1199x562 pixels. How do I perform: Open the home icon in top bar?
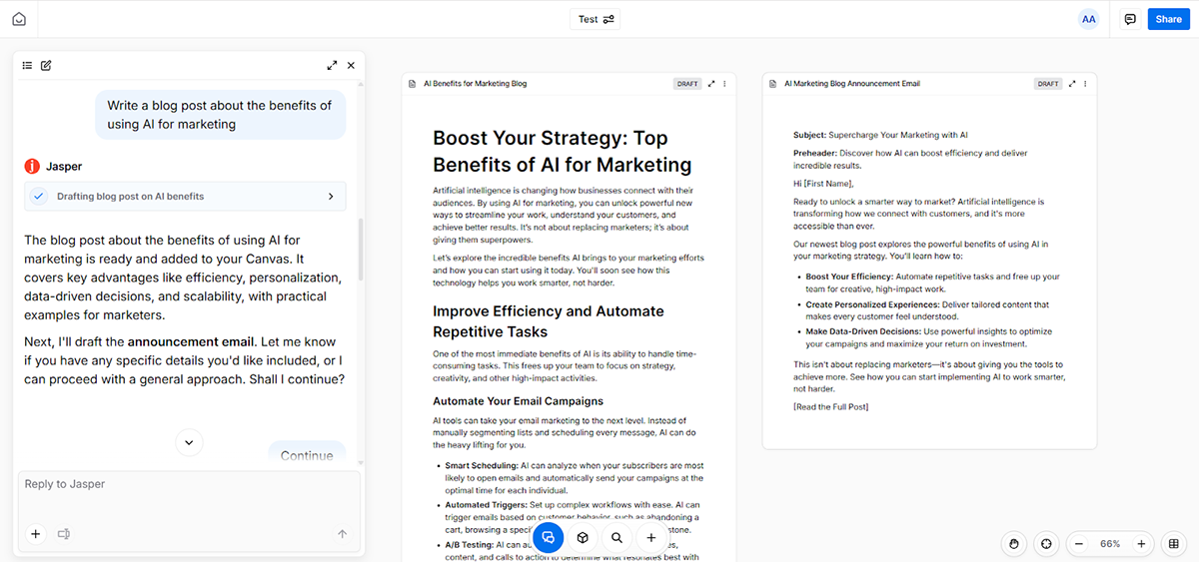click(x=19, y=19)
